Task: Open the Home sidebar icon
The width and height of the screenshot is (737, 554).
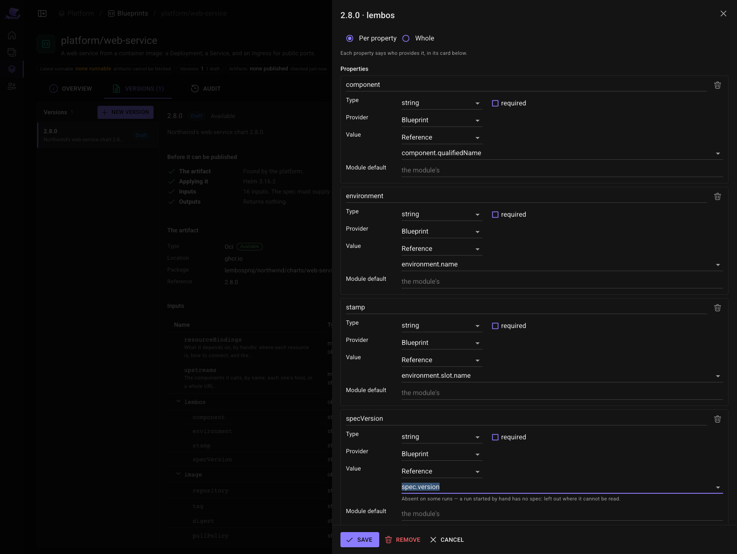Action: [12, 35]
